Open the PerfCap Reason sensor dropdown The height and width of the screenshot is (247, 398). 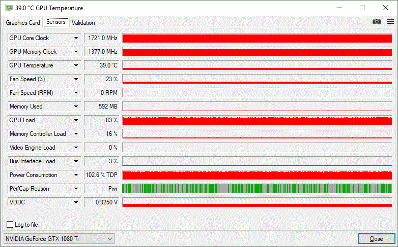[76, 189]
